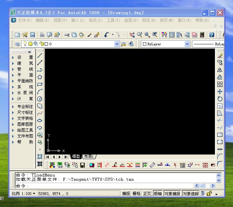Viewport: 233px width, 207px height.
Task: Click the 命令 command input line
Action: [x=104, y=186]
